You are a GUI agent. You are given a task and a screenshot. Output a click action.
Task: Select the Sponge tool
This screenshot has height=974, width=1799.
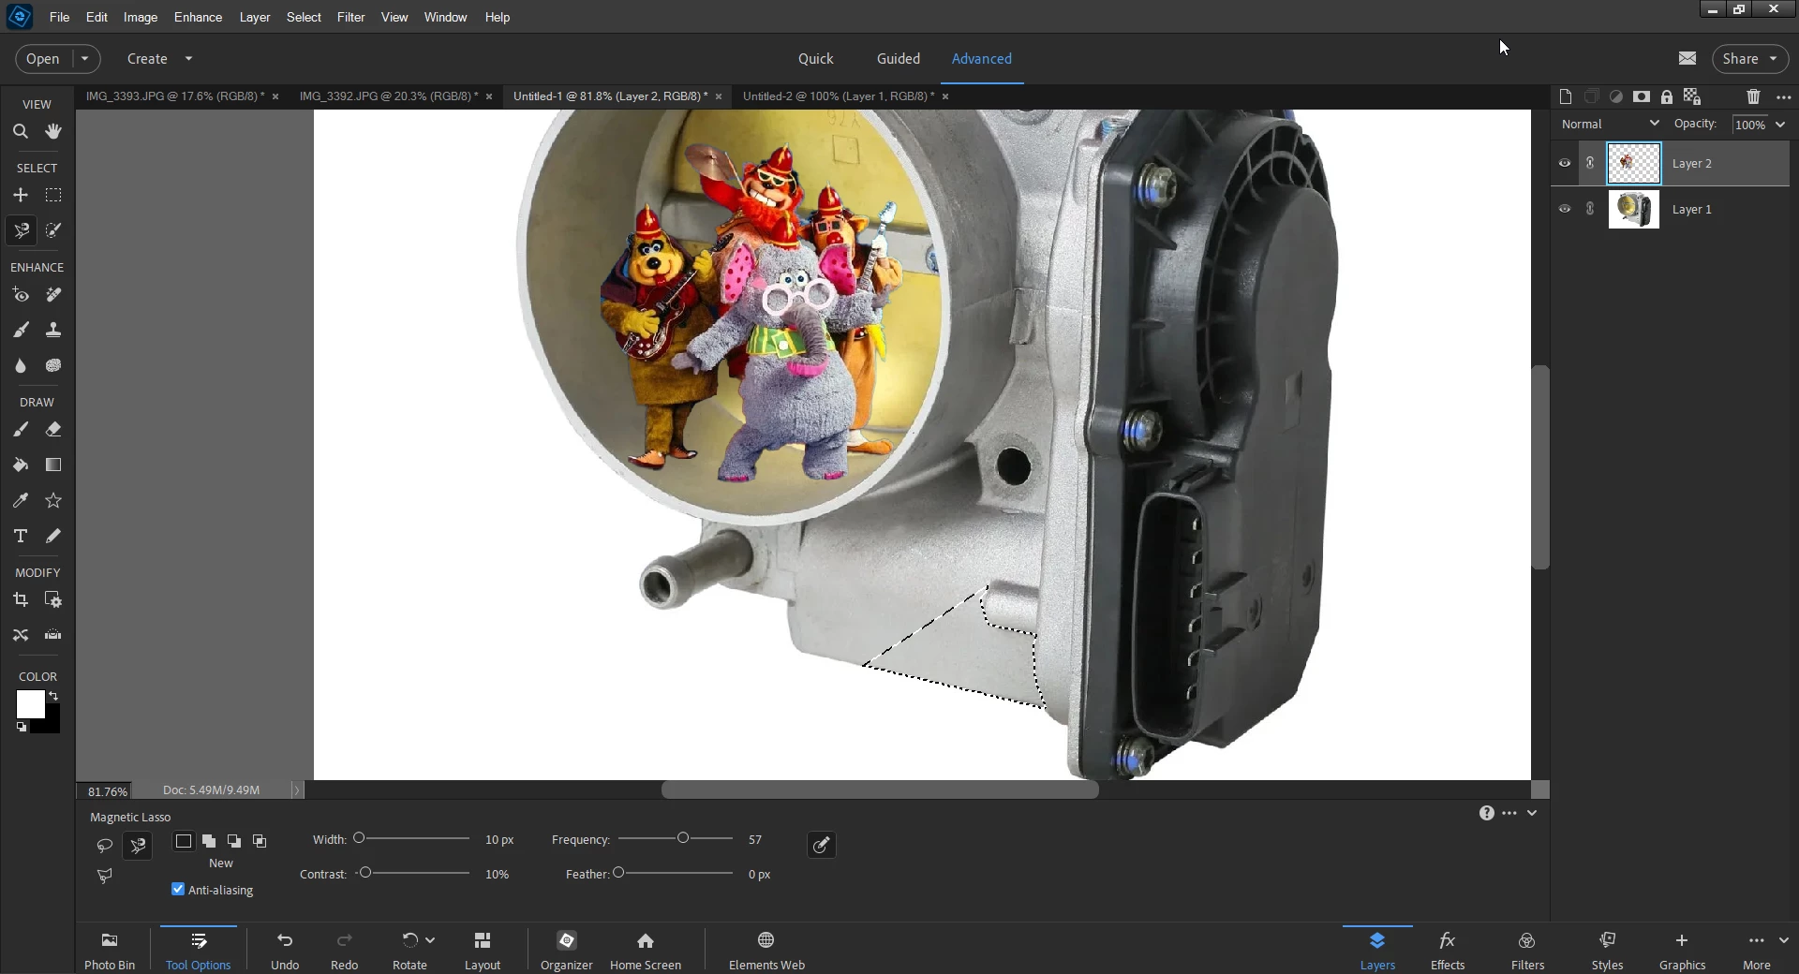click(x=53, y=365)
